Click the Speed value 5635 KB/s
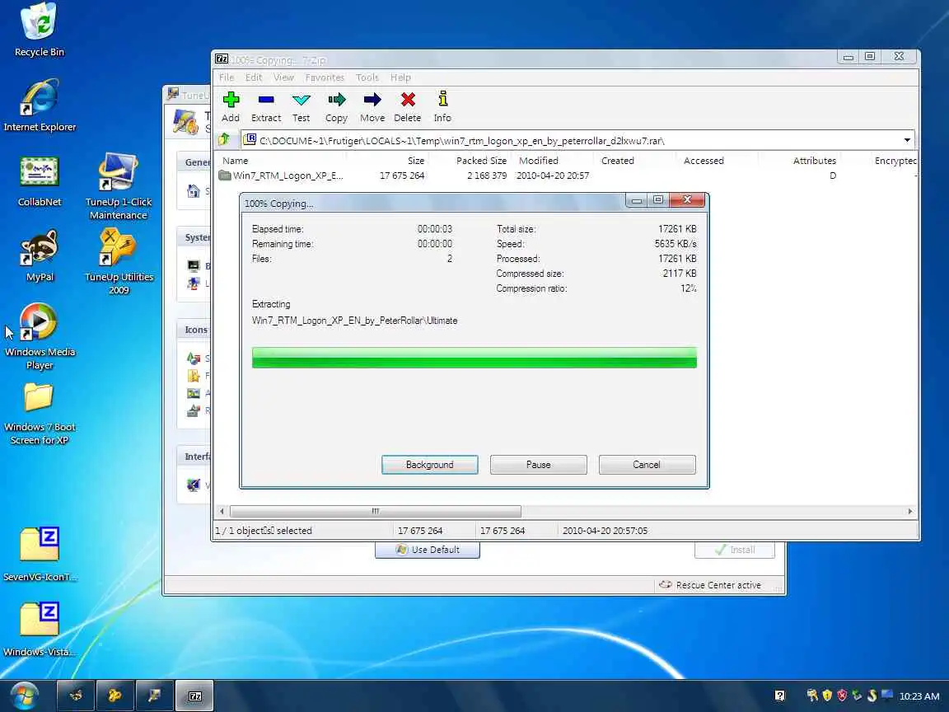 676,244
